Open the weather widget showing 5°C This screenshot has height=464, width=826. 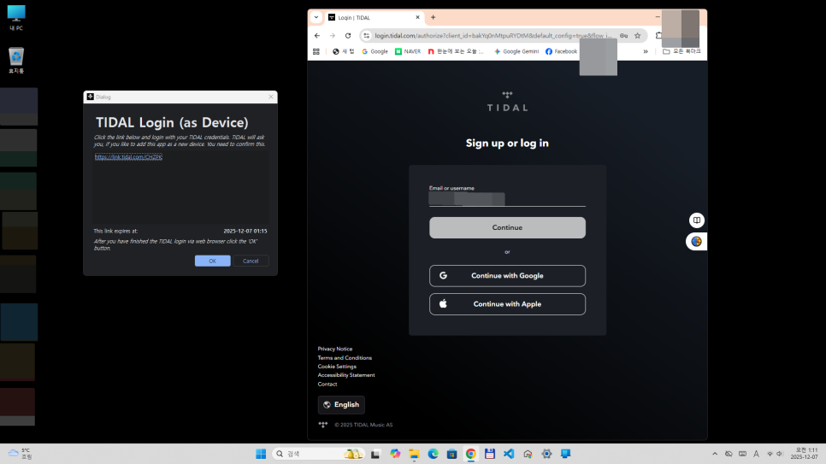[20, 454]
